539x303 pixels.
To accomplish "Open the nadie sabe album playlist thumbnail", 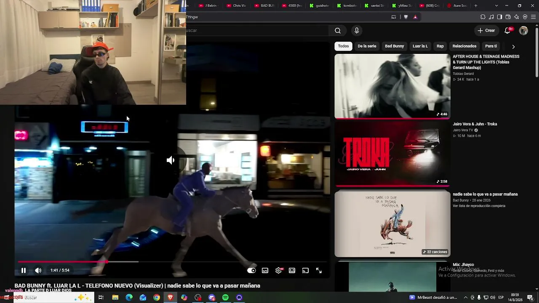I will tap(392, 223).
